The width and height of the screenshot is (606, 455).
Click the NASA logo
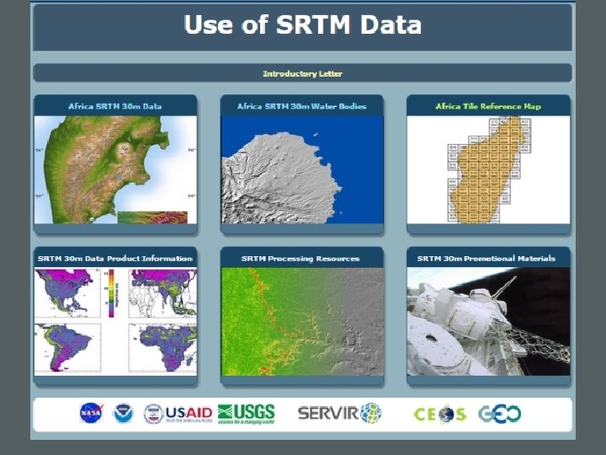(x=91, y=413)
